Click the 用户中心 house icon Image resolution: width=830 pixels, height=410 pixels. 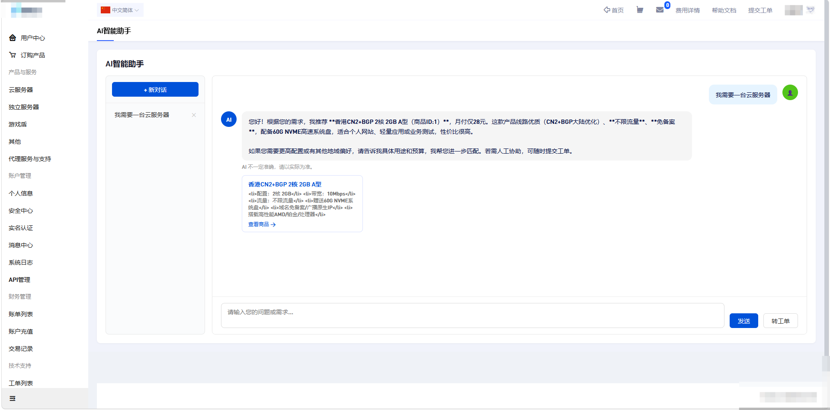[x=13, y=38]
